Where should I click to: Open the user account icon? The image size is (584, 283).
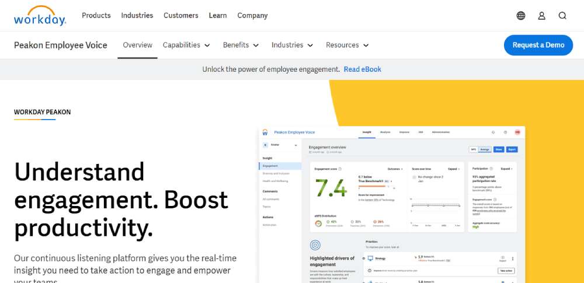[541, 16]
